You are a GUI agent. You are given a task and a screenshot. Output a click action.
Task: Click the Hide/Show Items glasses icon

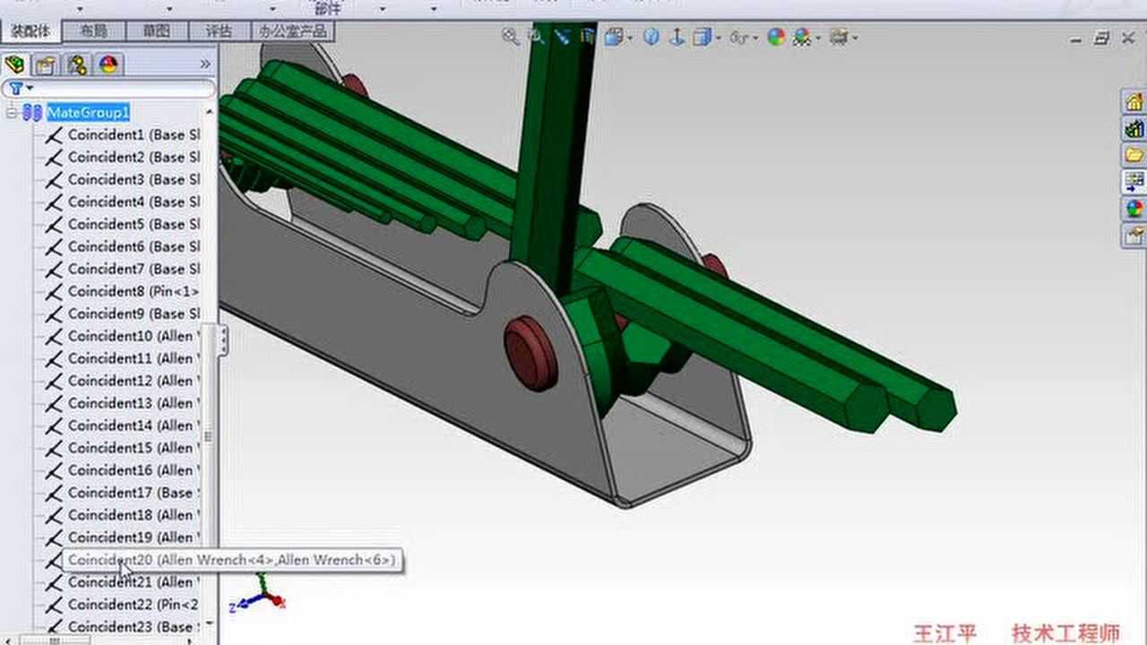tap(741, 37)
